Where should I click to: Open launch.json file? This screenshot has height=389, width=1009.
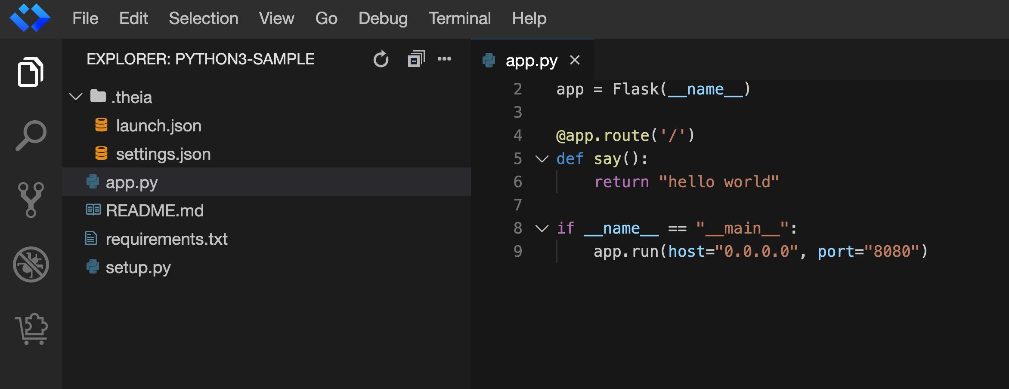[158, 126]
